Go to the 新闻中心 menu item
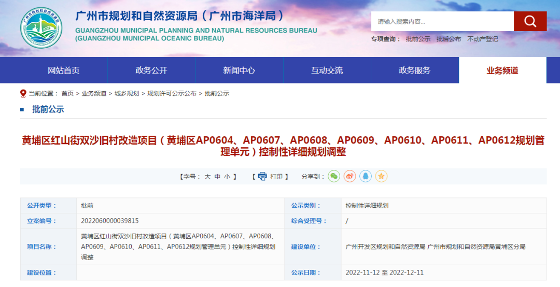Viewport: 560px width, 287px height. pos(239,70)
